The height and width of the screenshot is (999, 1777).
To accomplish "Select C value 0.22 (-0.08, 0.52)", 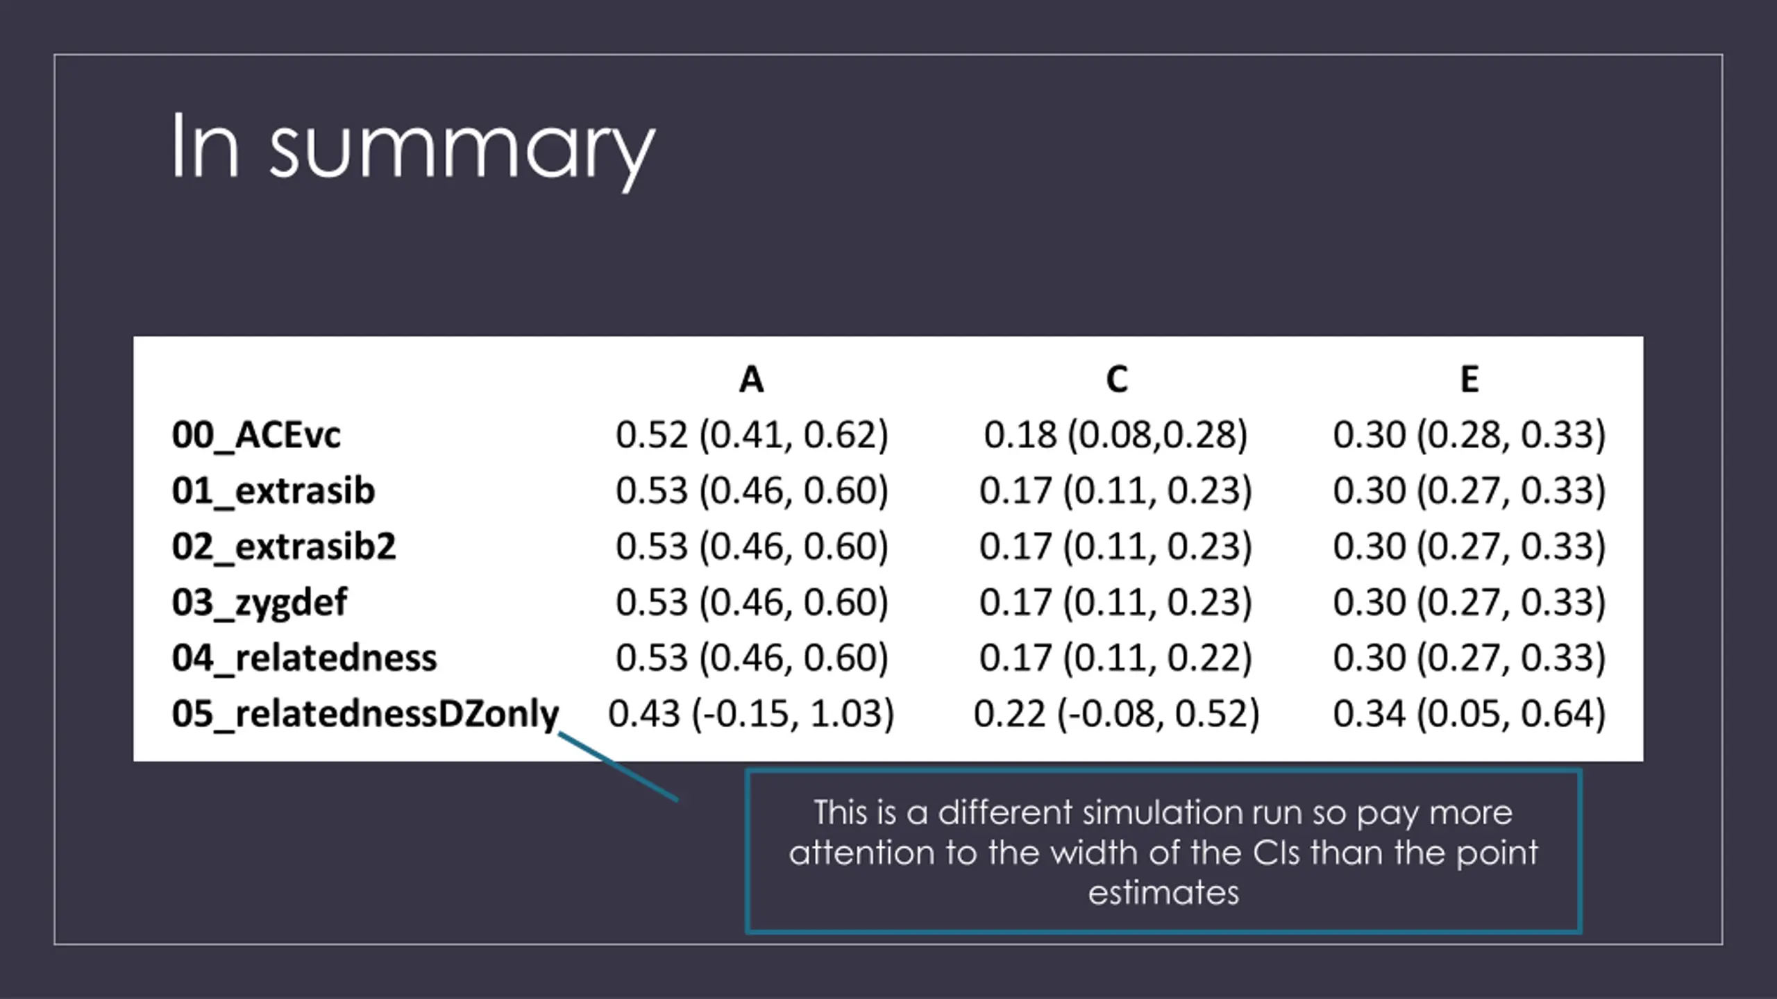I will click(x=1116, y=714).
